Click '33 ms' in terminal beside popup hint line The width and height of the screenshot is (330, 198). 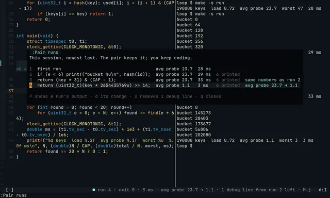click(x=315, y=96)
